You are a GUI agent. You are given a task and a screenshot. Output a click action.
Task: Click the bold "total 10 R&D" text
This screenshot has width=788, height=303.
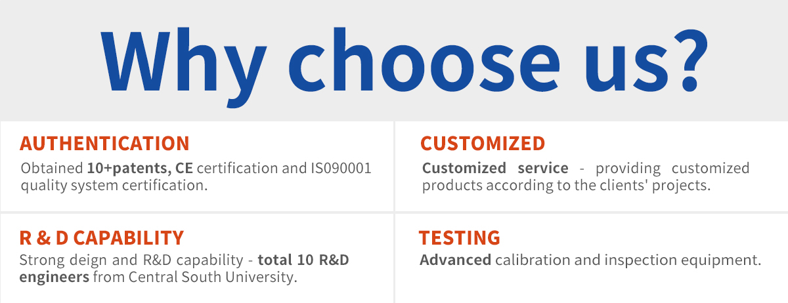click(303, 260)
